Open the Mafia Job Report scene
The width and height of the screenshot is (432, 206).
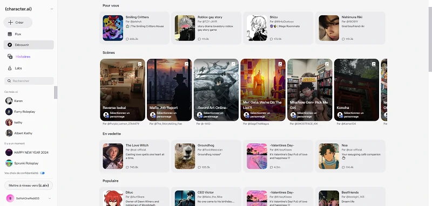[x=170, y=90]
